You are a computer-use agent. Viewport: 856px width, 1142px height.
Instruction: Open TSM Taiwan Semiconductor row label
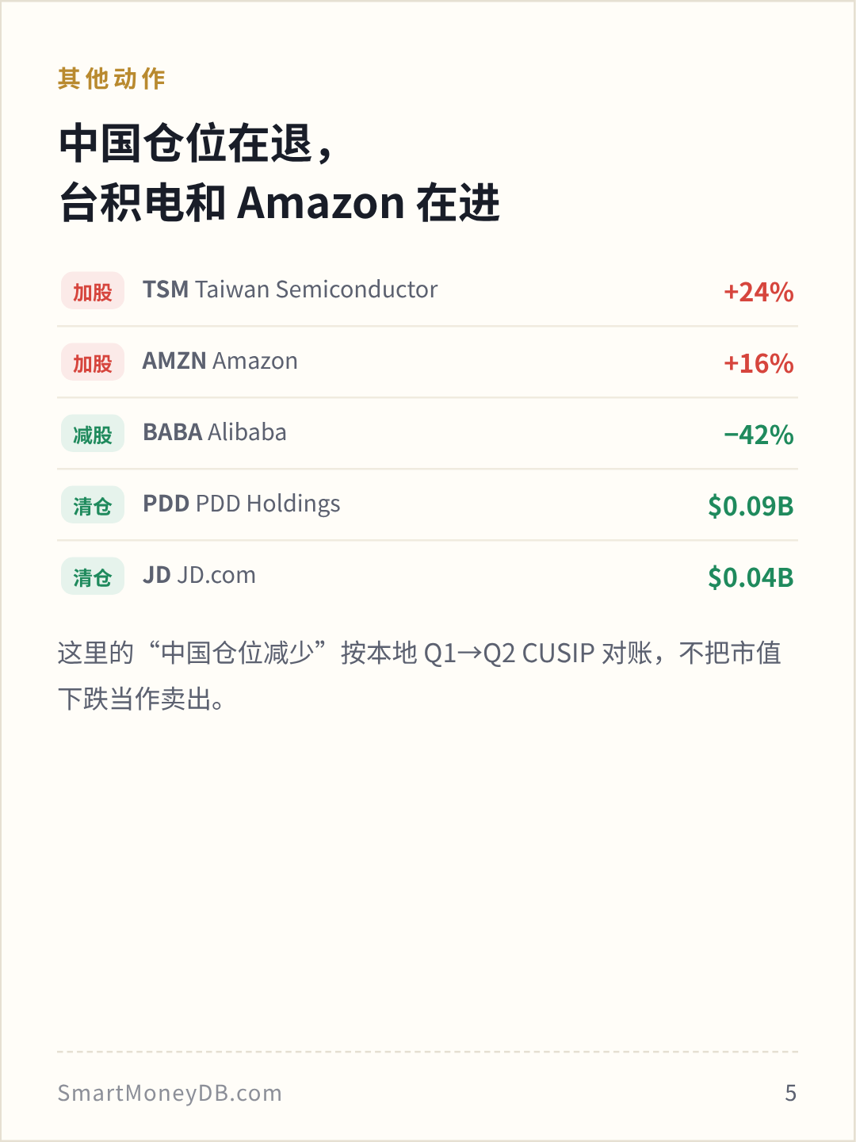tap(290, 289)
